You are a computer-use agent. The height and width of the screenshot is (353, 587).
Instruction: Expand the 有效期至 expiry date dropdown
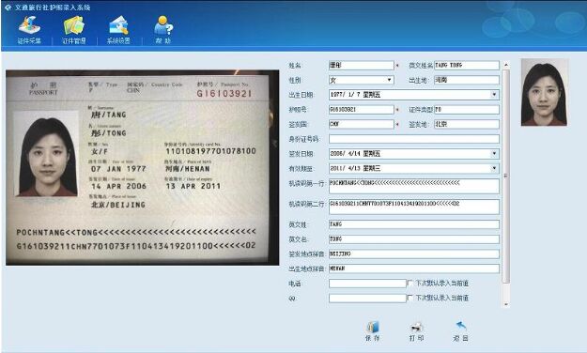pyautogui.click(x=495, y=168)
